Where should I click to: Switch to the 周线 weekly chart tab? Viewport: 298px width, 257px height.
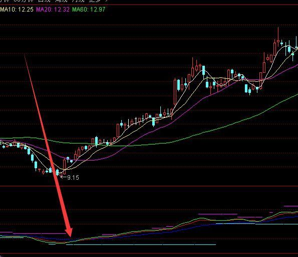pyautogui.click(x=62, y=1)
